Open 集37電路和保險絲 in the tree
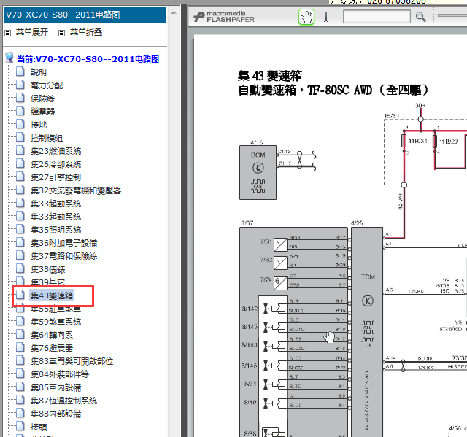The width and height of the screenshot is (467, 437). pyautogui.click(x=63, y=256)
